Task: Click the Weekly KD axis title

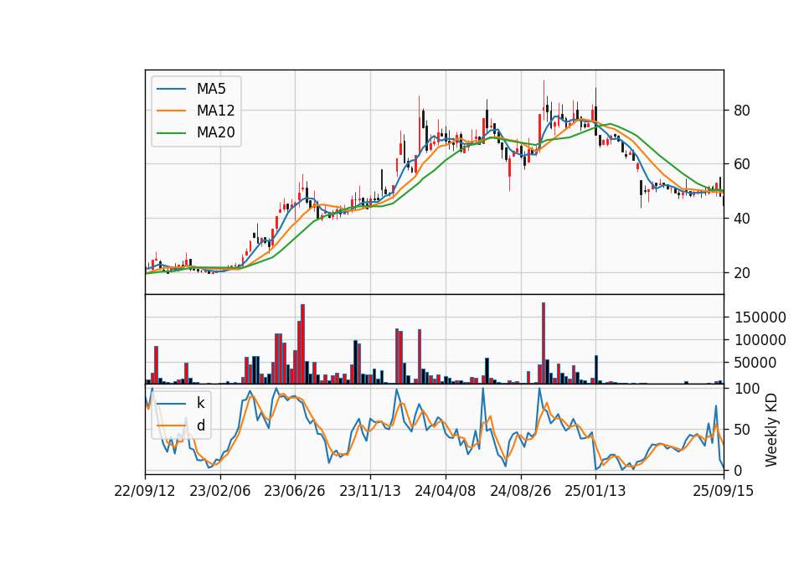Action: tap(771, 431)
